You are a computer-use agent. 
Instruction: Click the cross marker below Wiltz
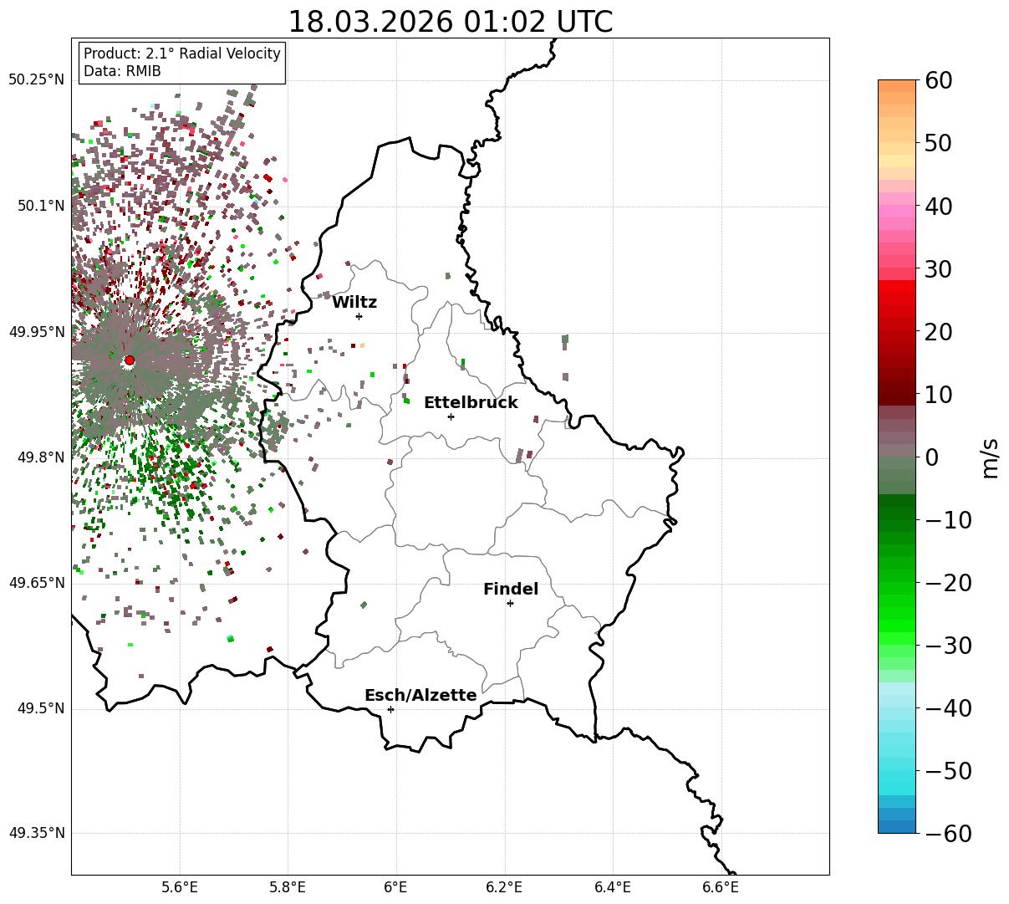[x=359, y=316]
